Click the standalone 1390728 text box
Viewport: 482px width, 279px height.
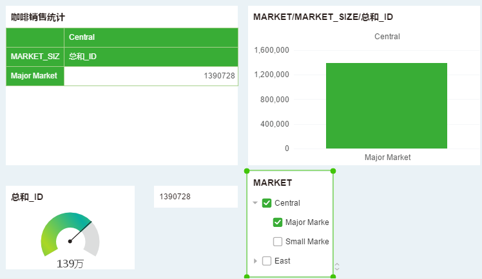195,197
